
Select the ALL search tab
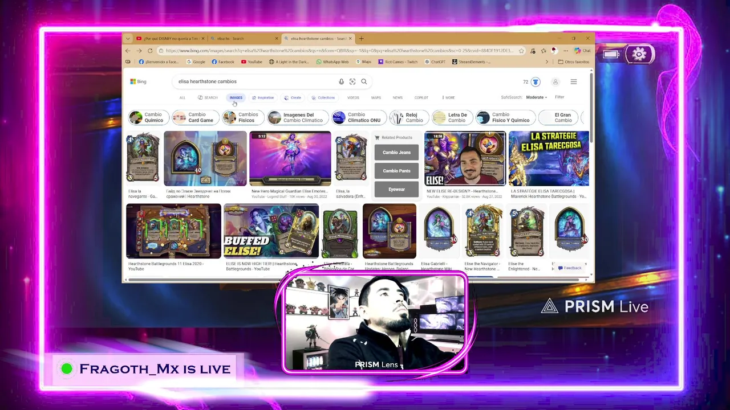182,98
